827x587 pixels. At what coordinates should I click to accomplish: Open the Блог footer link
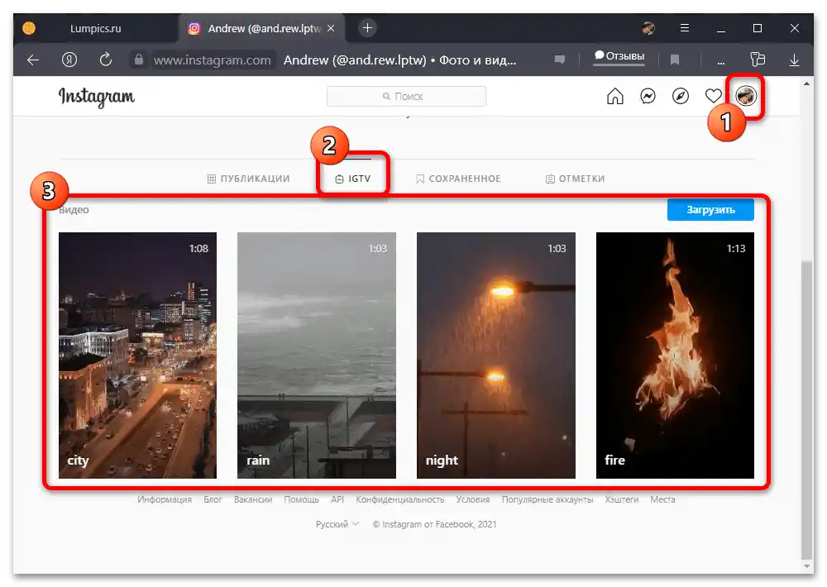pyautogui.click(x=213, y=499)
